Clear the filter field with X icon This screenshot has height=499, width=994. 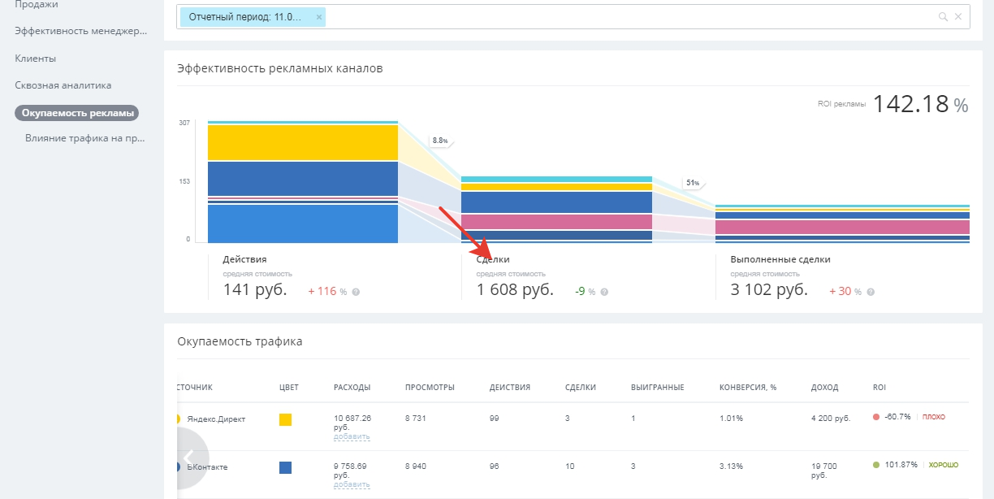pos(958,16)
